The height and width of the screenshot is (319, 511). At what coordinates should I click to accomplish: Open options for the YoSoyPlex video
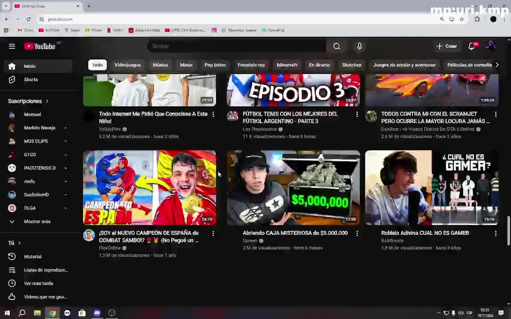(x=213, y=114)
